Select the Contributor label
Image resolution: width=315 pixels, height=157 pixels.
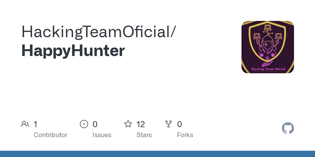coord(50,135)
